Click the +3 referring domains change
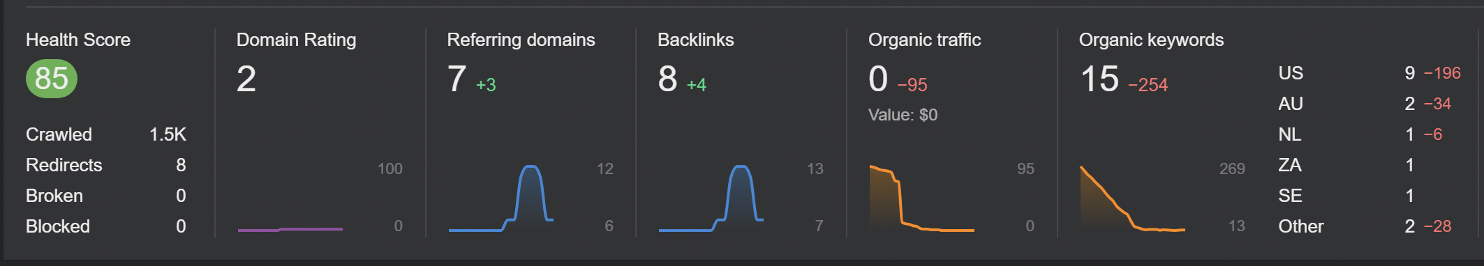The height and width of the screenshot is (266, 1484). click(486, 85)
